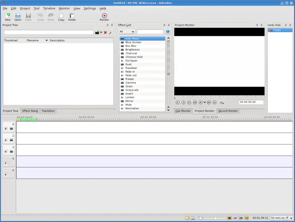Toggle effect information with the blue info icon

coord(167,31)
